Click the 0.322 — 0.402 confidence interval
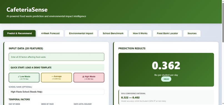This screenshot has width=224, height=105. click(x=130, y=97)
